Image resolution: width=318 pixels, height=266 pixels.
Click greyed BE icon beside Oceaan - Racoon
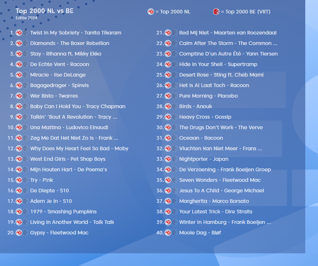tap(174, 138)
